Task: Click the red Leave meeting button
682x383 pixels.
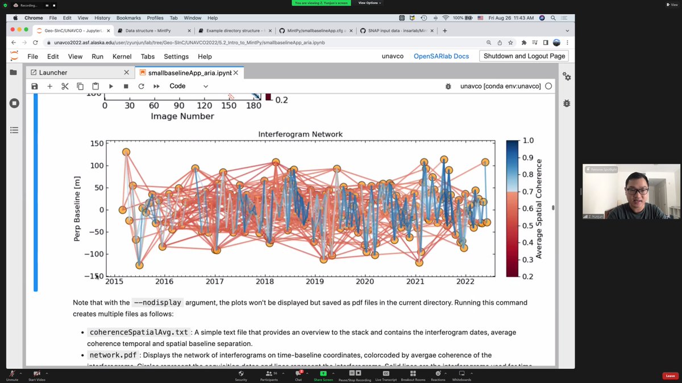Action: tap(670, 376)
